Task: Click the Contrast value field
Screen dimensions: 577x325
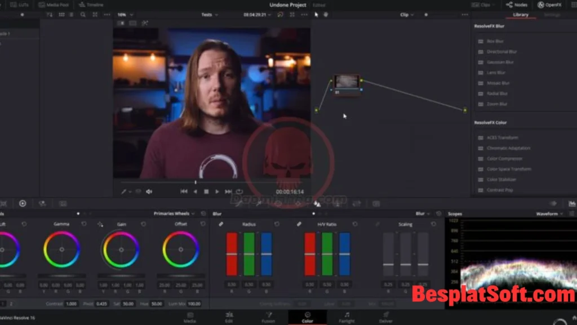Action: pyautogui.click(x=71, y=304)
